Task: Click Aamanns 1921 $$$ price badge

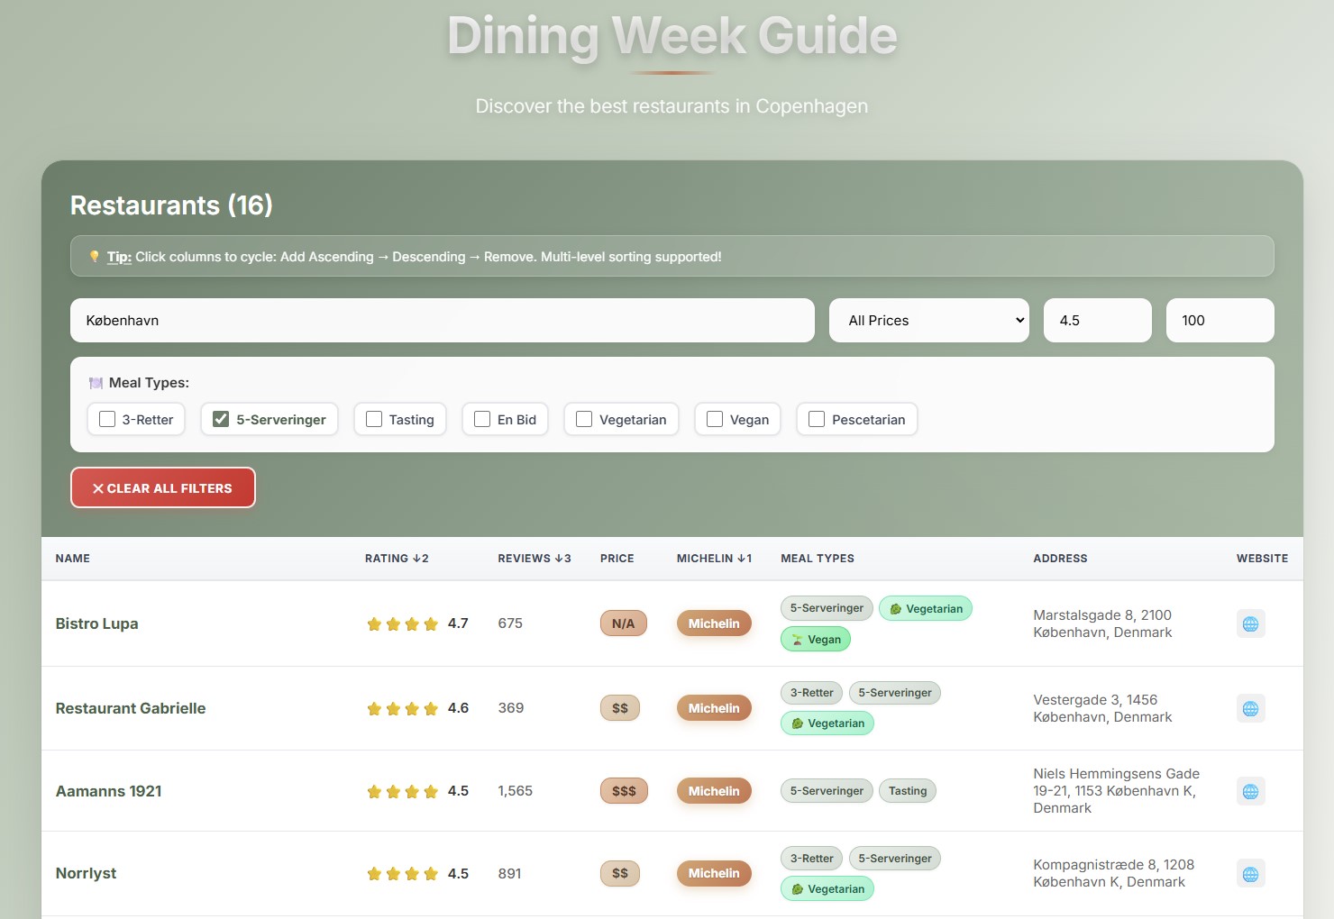Action: (624, 791)
